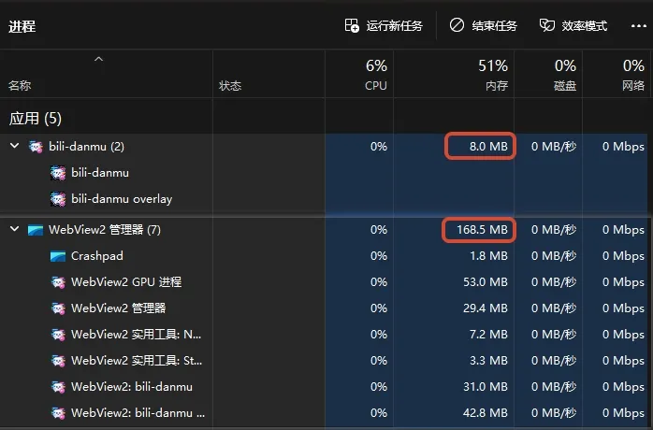Select the child WebView2 管理器 name
The height and width of the screenshot is (430, 653).
pyautogui.click(x=118, y=308)
